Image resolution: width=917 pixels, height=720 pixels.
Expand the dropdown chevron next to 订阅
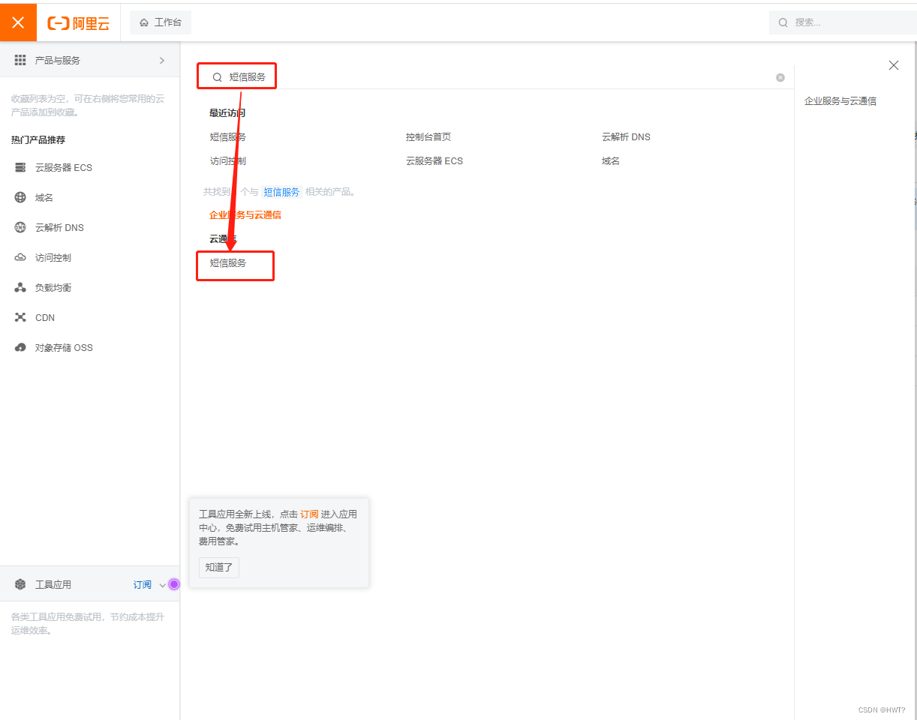[x=163, y=585]
